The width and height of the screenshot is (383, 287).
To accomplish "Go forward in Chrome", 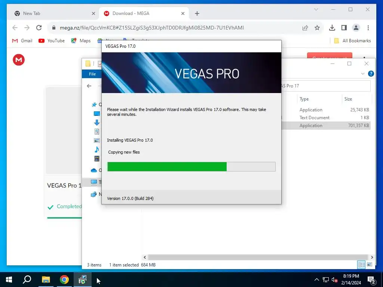I will point(27,28).
